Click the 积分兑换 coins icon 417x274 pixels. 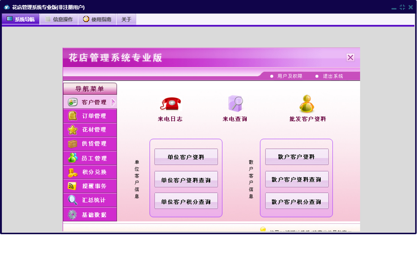[72, 172]
